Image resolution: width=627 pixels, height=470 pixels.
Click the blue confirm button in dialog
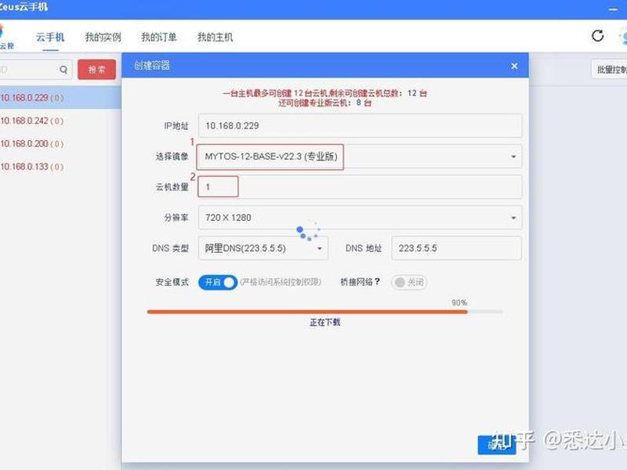coord(497,445)
